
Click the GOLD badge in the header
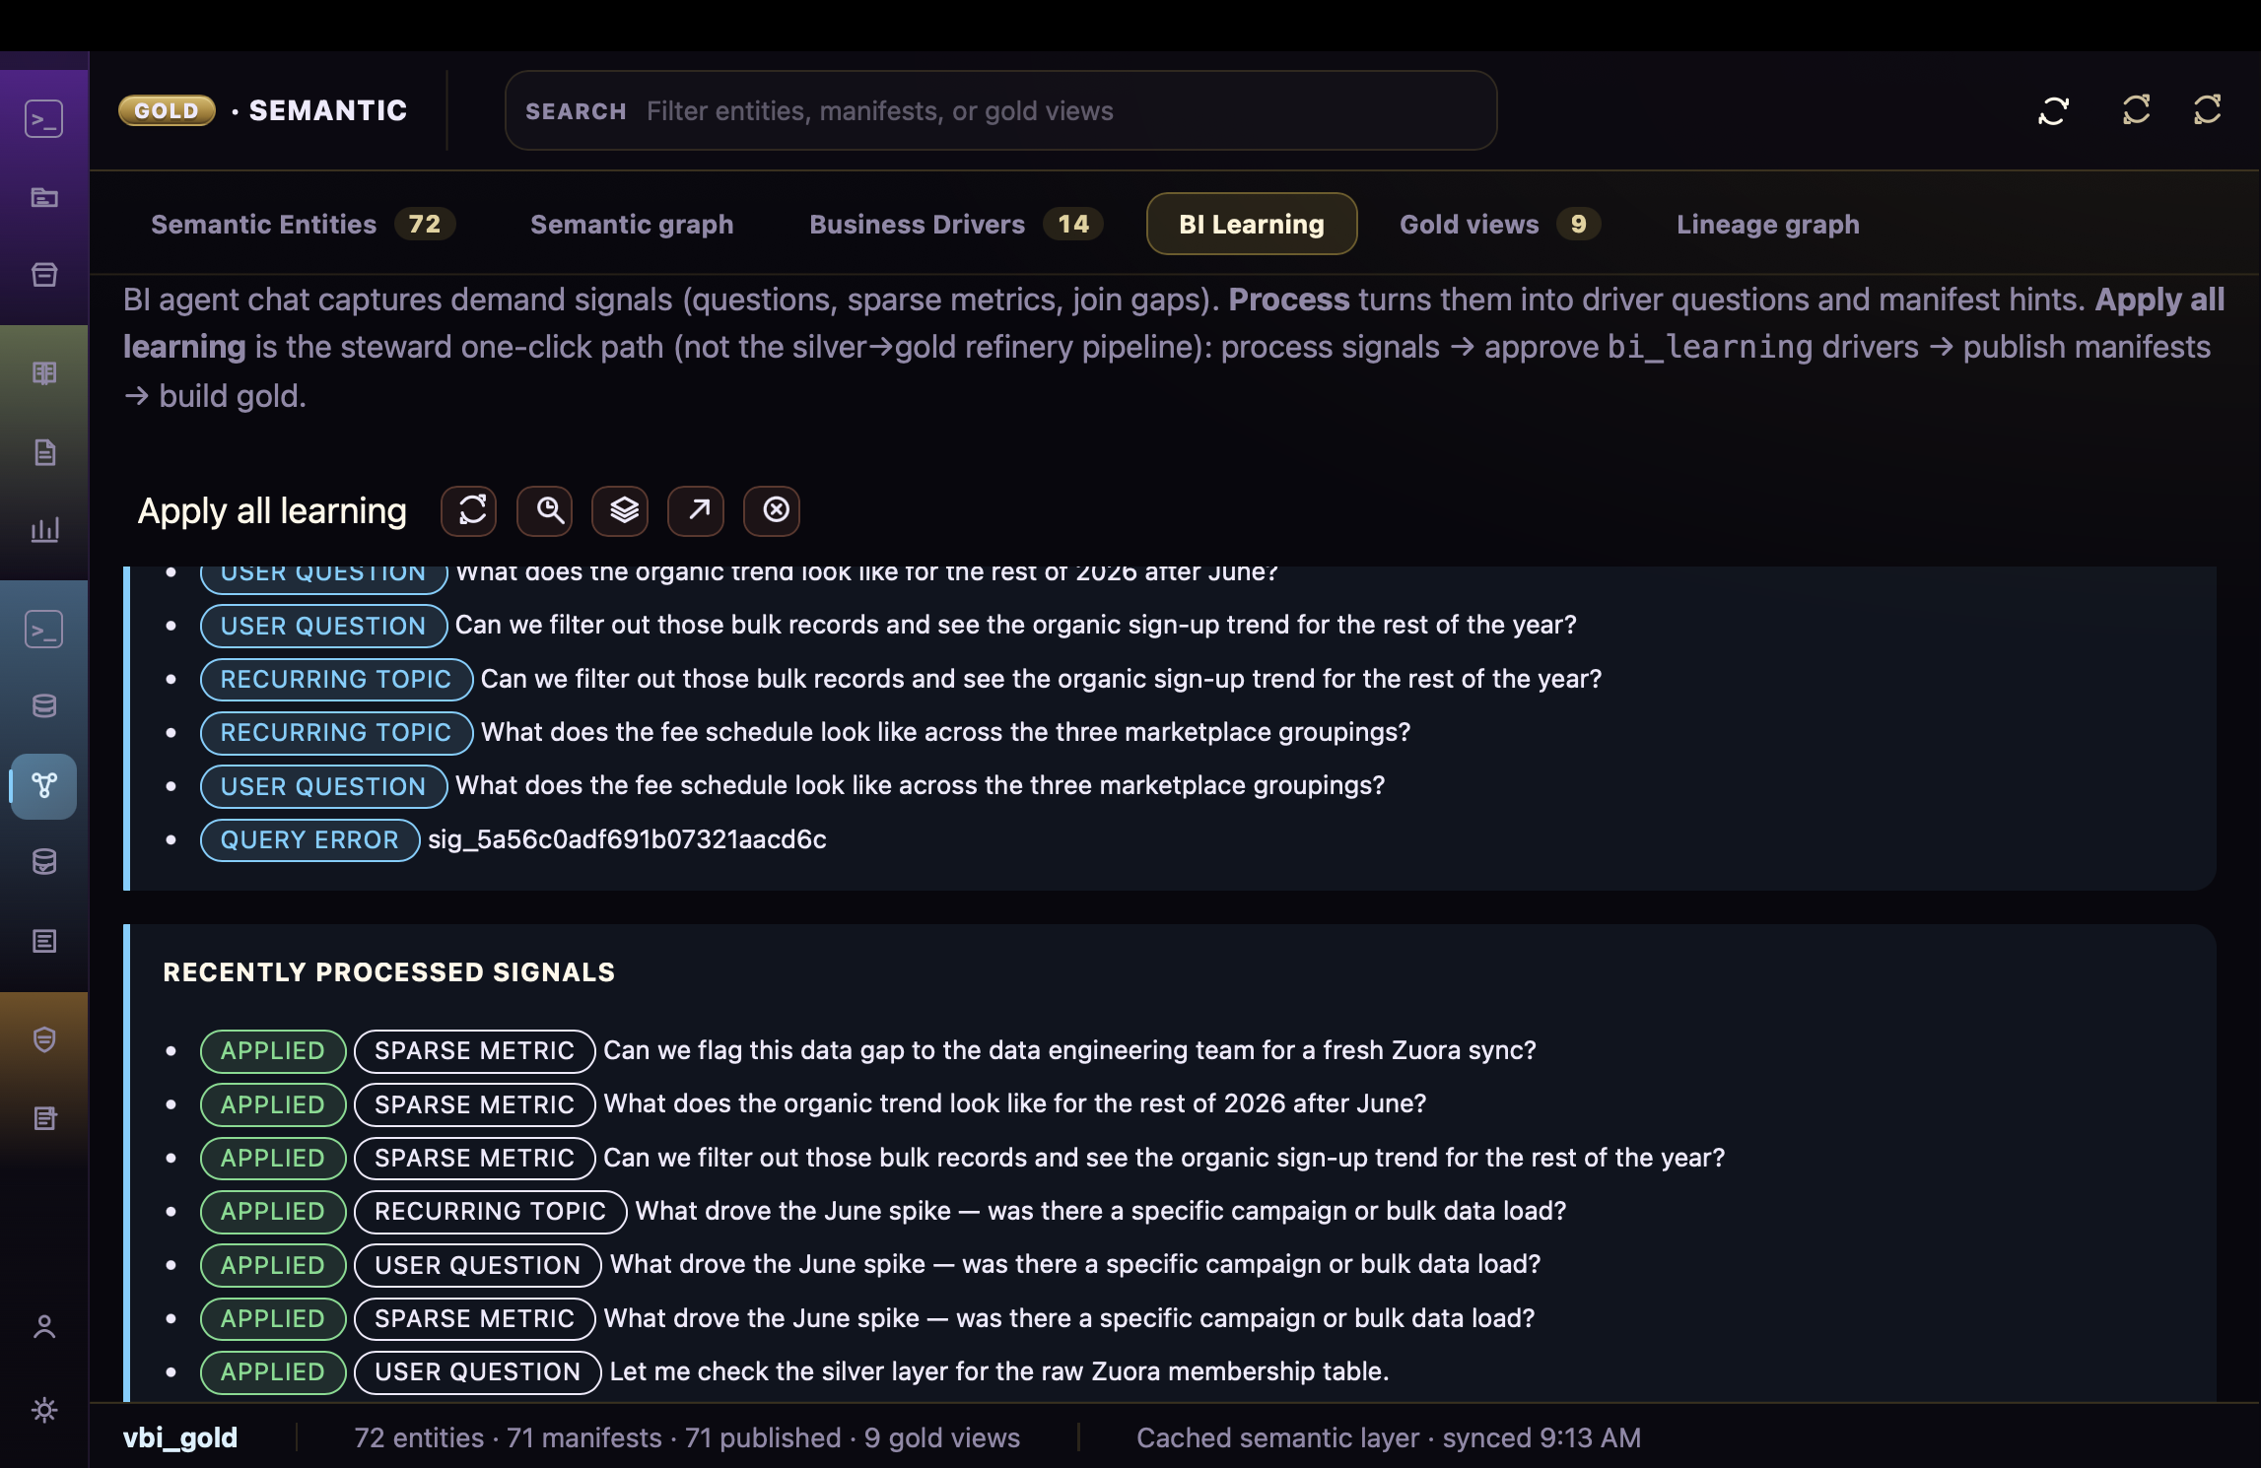tap(167, 110)
